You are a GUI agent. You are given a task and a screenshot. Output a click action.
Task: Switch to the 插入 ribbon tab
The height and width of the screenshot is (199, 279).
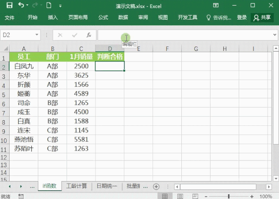pyautogui.click(x=53, y=17)
